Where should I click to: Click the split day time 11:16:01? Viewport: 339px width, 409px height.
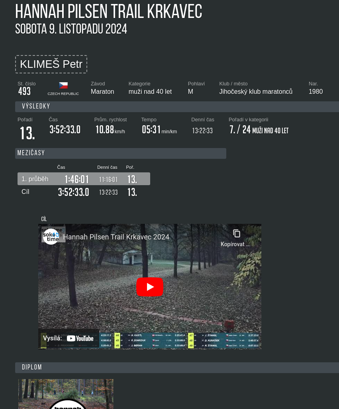pyautogui.click(x=108, y=180)
